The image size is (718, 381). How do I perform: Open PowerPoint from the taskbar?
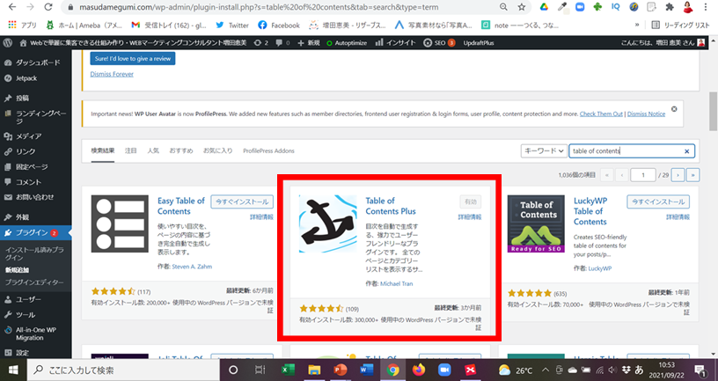(x=341, y=370)
